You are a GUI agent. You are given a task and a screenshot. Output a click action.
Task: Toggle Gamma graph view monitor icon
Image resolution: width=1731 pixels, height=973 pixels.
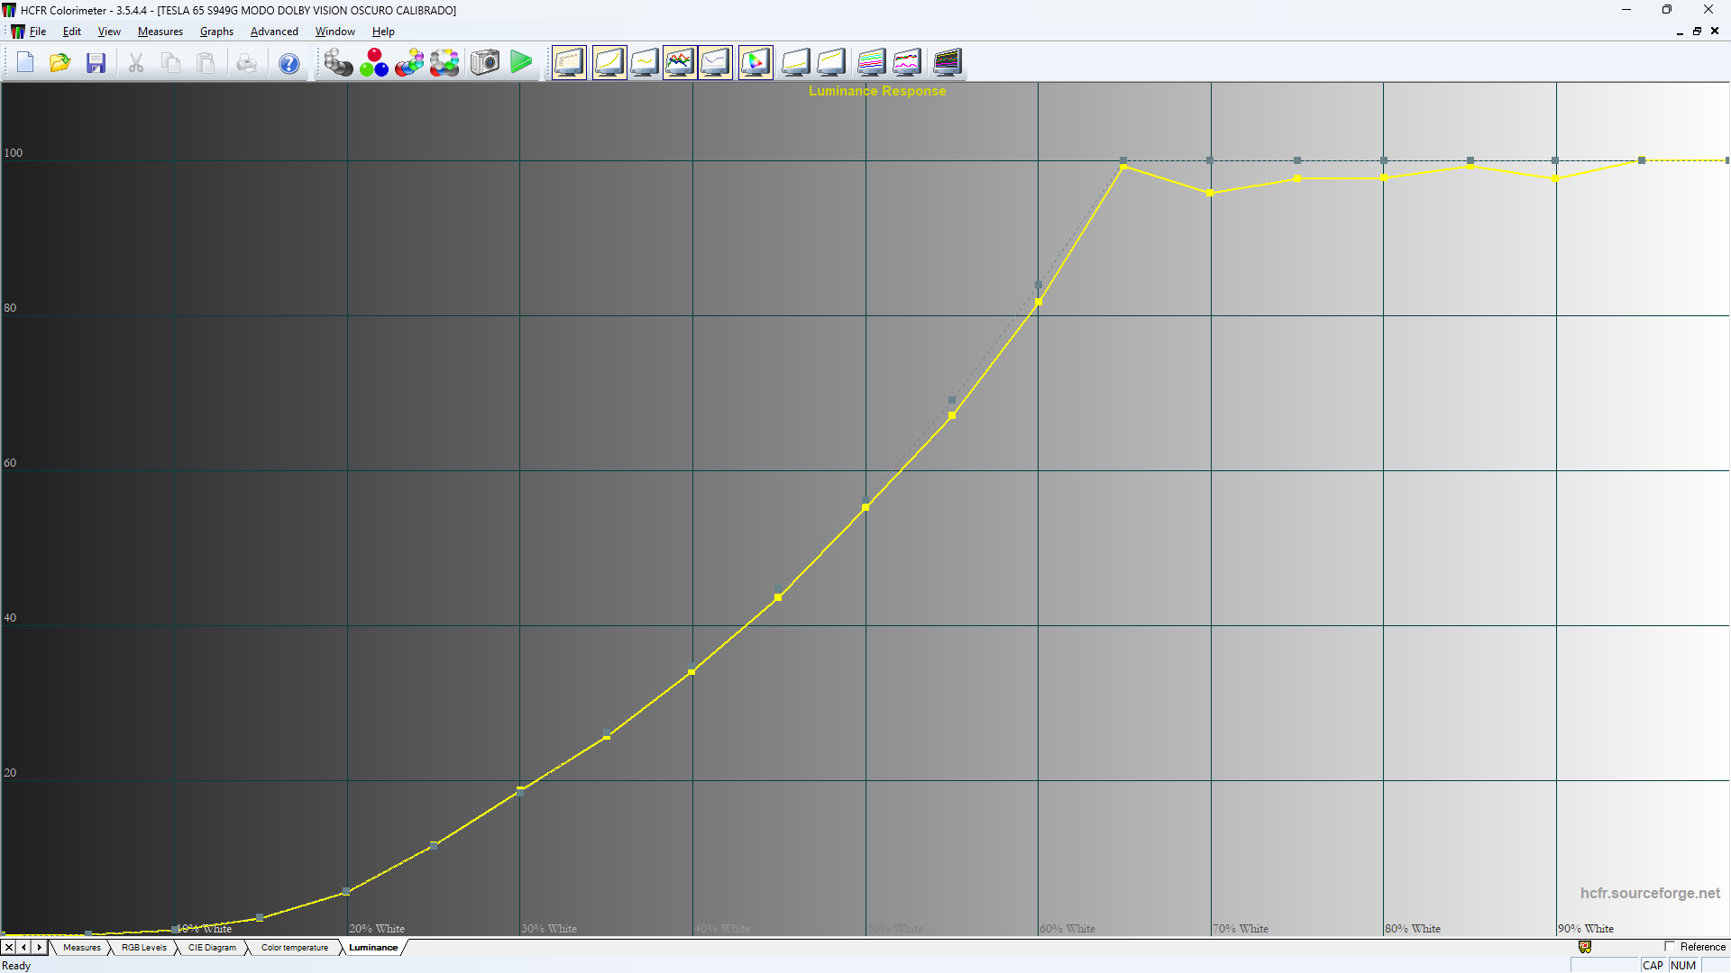pyautogui.click(x=645, y=63)
